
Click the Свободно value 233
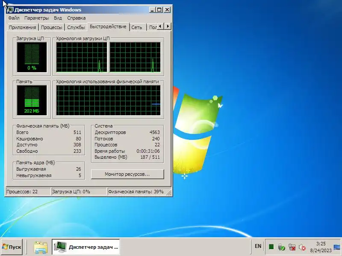[77, 151]
